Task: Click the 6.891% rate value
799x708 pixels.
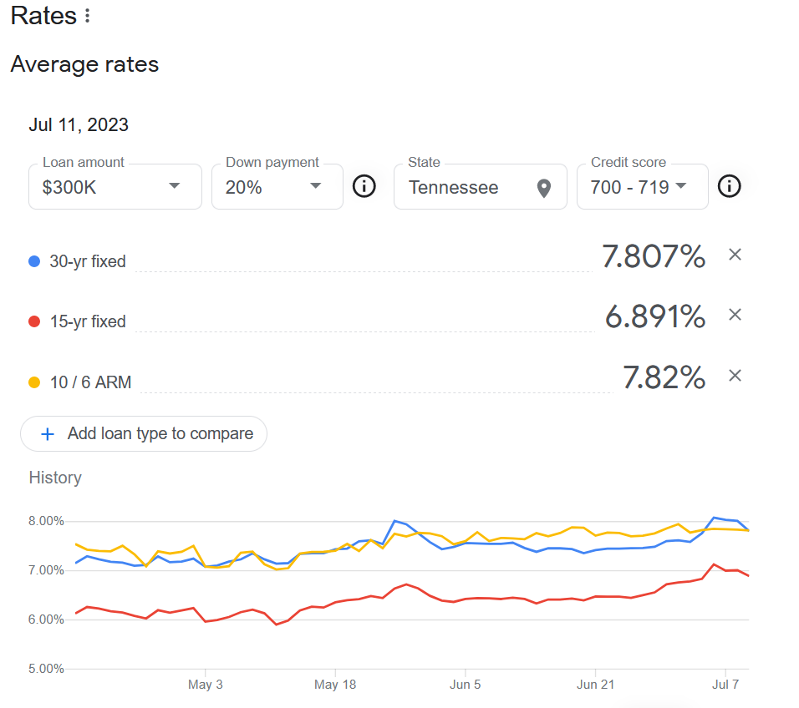Action: click(655, 316)
